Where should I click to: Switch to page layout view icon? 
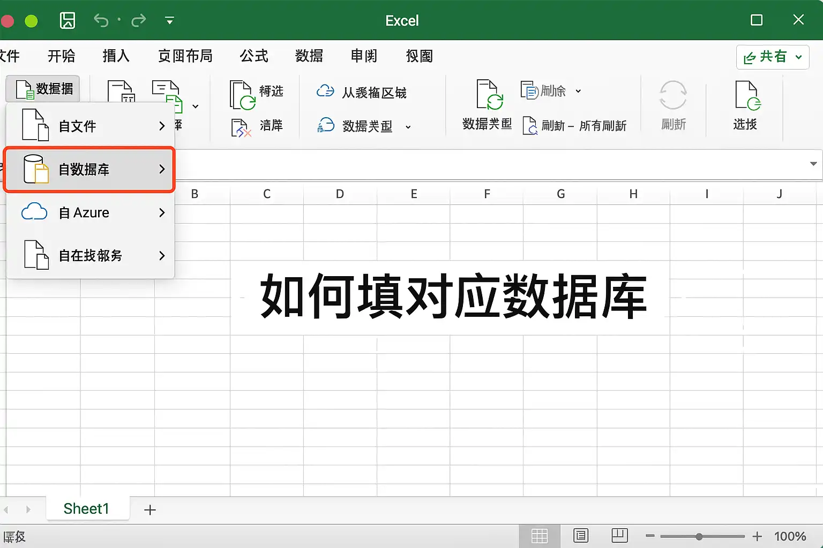(581, 536)
